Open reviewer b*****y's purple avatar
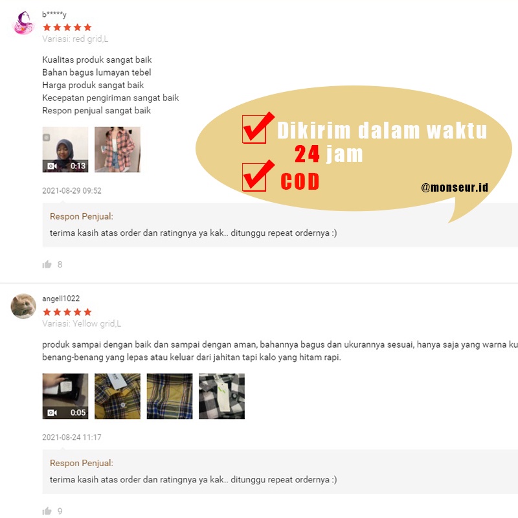Screen dimensions: 518x518 [23, 22]
